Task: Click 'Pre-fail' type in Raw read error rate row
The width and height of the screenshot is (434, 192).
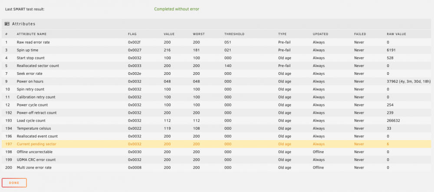Action: click(285, 42)
